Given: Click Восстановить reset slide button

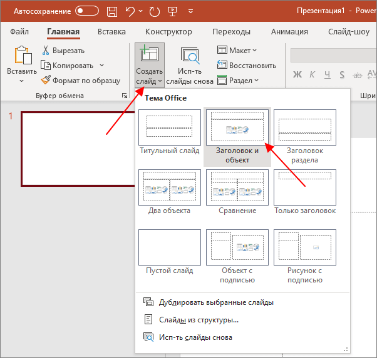Looking at the screenshot, I should [x=247, y=65].
